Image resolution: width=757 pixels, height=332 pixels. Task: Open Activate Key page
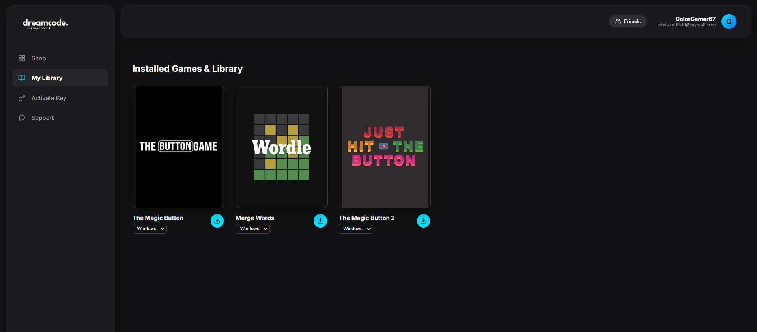tap(60, 98)
